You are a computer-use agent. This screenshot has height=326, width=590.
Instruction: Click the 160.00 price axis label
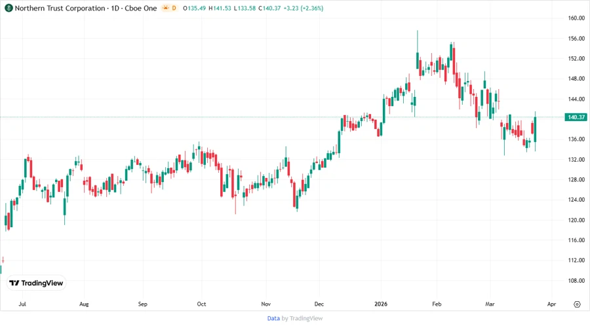tap(576, 18)
